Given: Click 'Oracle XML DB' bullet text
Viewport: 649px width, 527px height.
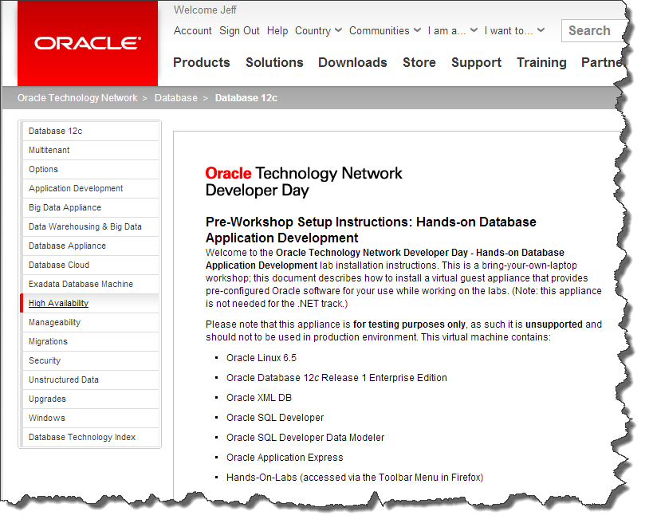Looking at the screenshot, I should (259, 397).
